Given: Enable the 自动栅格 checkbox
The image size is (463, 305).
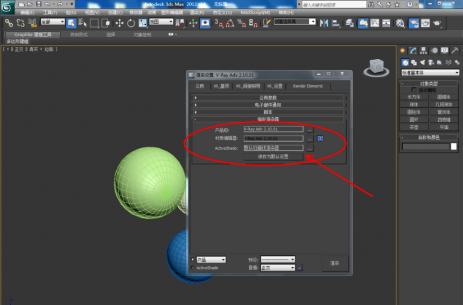Looking at the screenshot, I should pos(413,90).
